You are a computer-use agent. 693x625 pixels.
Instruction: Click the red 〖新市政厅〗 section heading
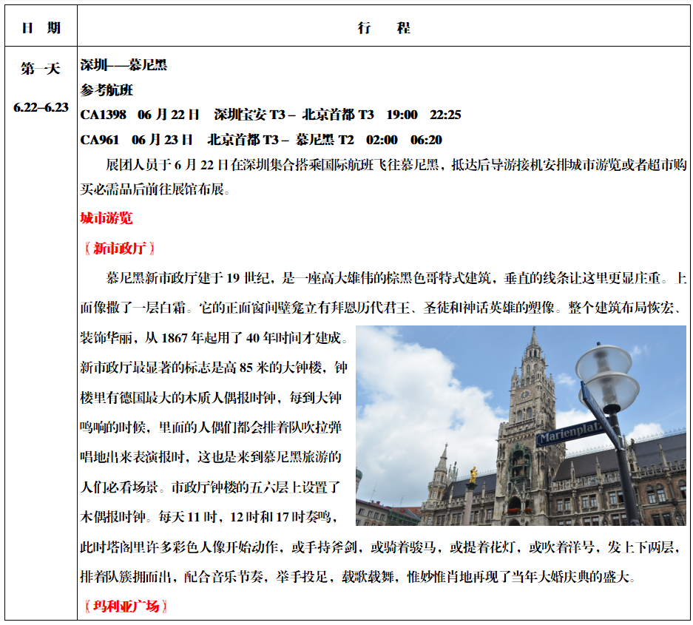[x=119, y=249]
